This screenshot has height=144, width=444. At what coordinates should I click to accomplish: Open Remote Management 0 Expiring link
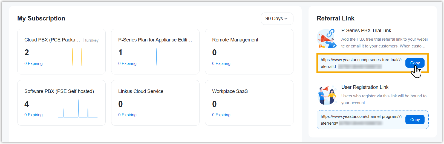coord(221,64)
